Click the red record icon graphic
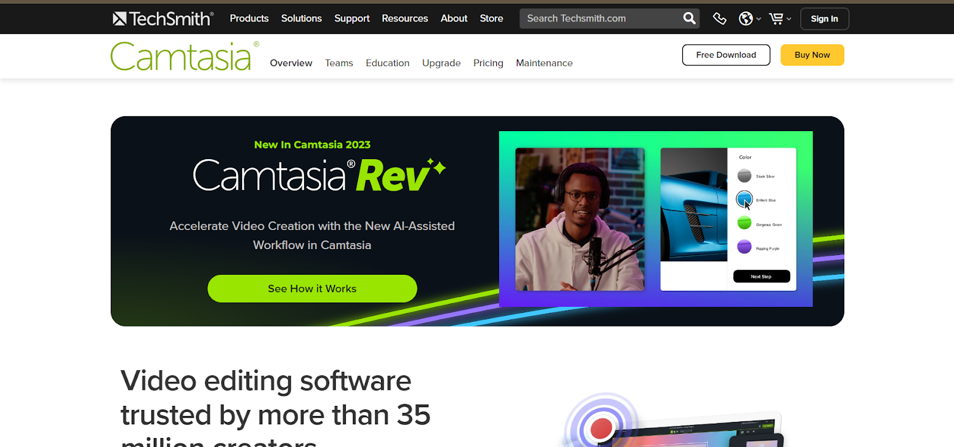 coord(601,427)
